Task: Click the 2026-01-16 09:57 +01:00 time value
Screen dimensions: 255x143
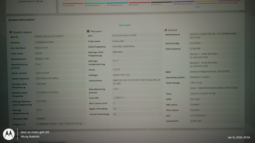Action: tap(203, 93)
